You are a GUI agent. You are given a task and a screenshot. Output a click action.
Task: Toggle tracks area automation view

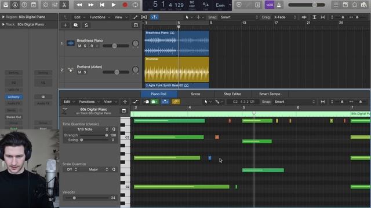135,17
